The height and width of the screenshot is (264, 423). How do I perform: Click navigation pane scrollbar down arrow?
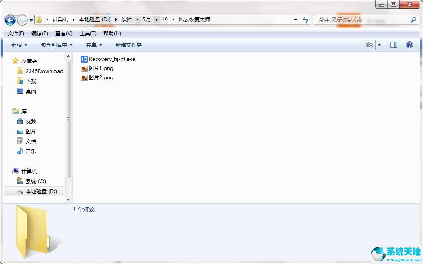(x=68, y=200)
